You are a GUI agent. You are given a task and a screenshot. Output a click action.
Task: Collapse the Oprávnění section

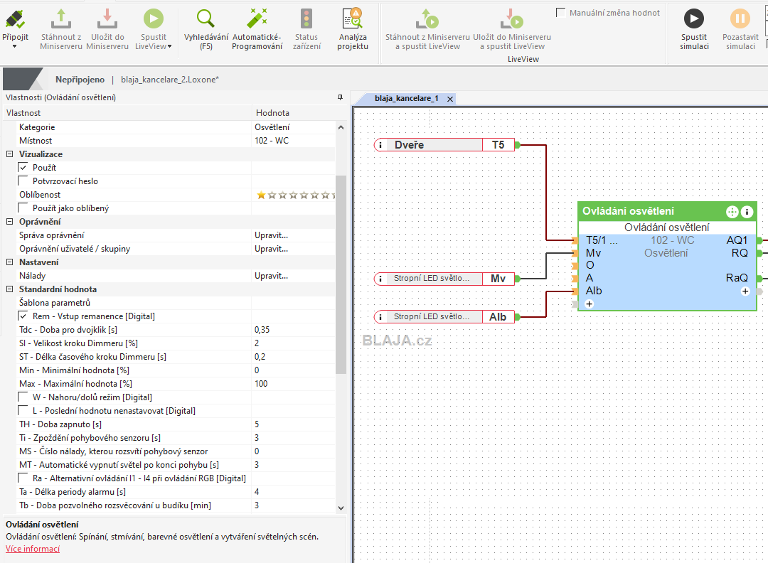pos(9,221)
